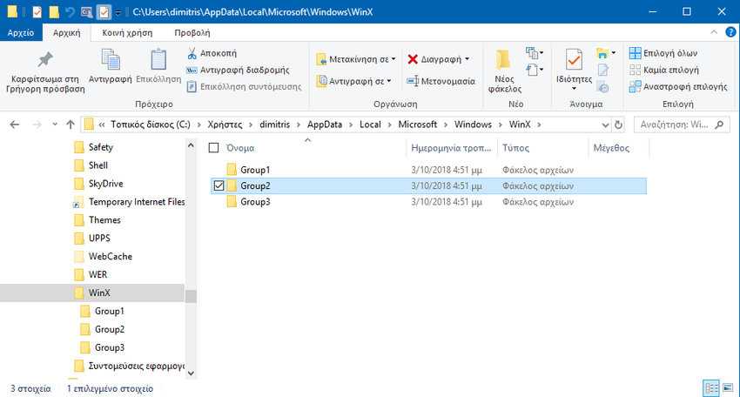Viewport: 740px width, 397px height.
Task: Click the Help question mark icon
Action: (730, 32)
